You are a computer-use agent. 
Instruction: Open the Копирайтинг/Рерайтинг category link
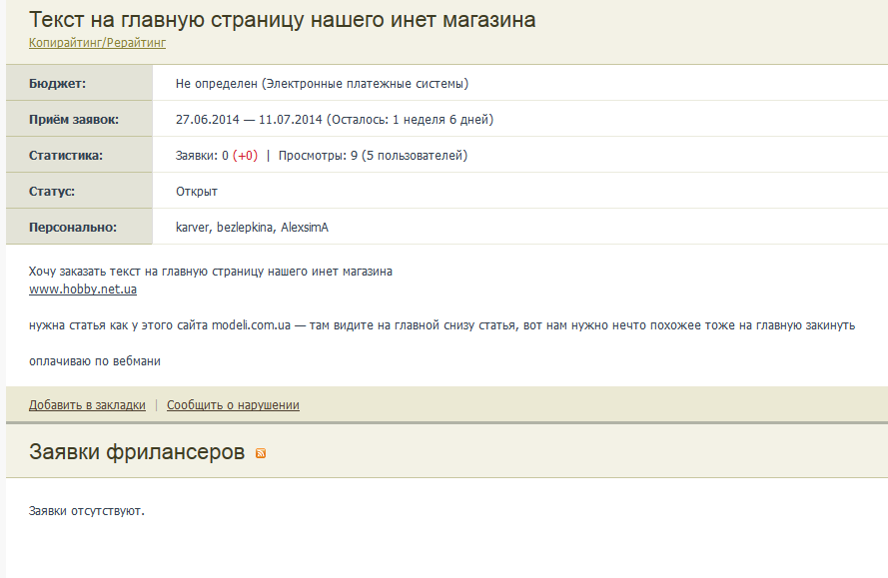(97, 43)
